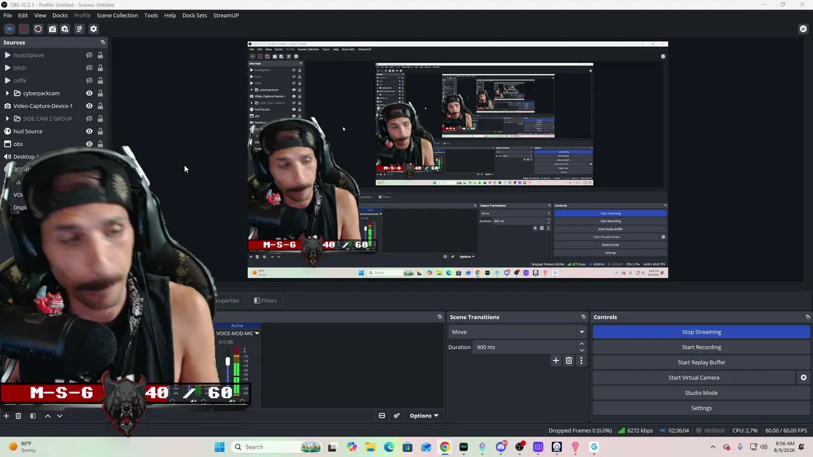Decrease transition duration with down arrow
This screenshot has width=813, height=457.
click(581, 350)
